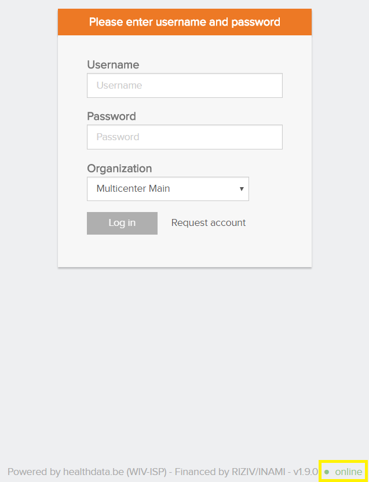Viewport: 369px width, 482px height.
Task: Click the "Powered by" footer text
Action: tap(34, 472)
